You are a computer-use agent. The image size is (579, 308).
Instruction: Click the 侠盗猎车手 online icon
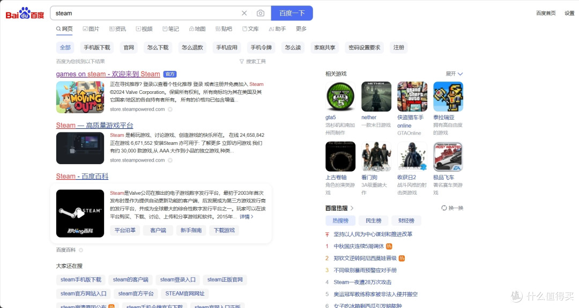coord(412,97)
